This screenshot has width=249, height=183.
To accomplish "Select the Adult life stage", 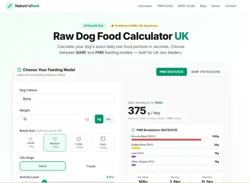I will [42, 166].
